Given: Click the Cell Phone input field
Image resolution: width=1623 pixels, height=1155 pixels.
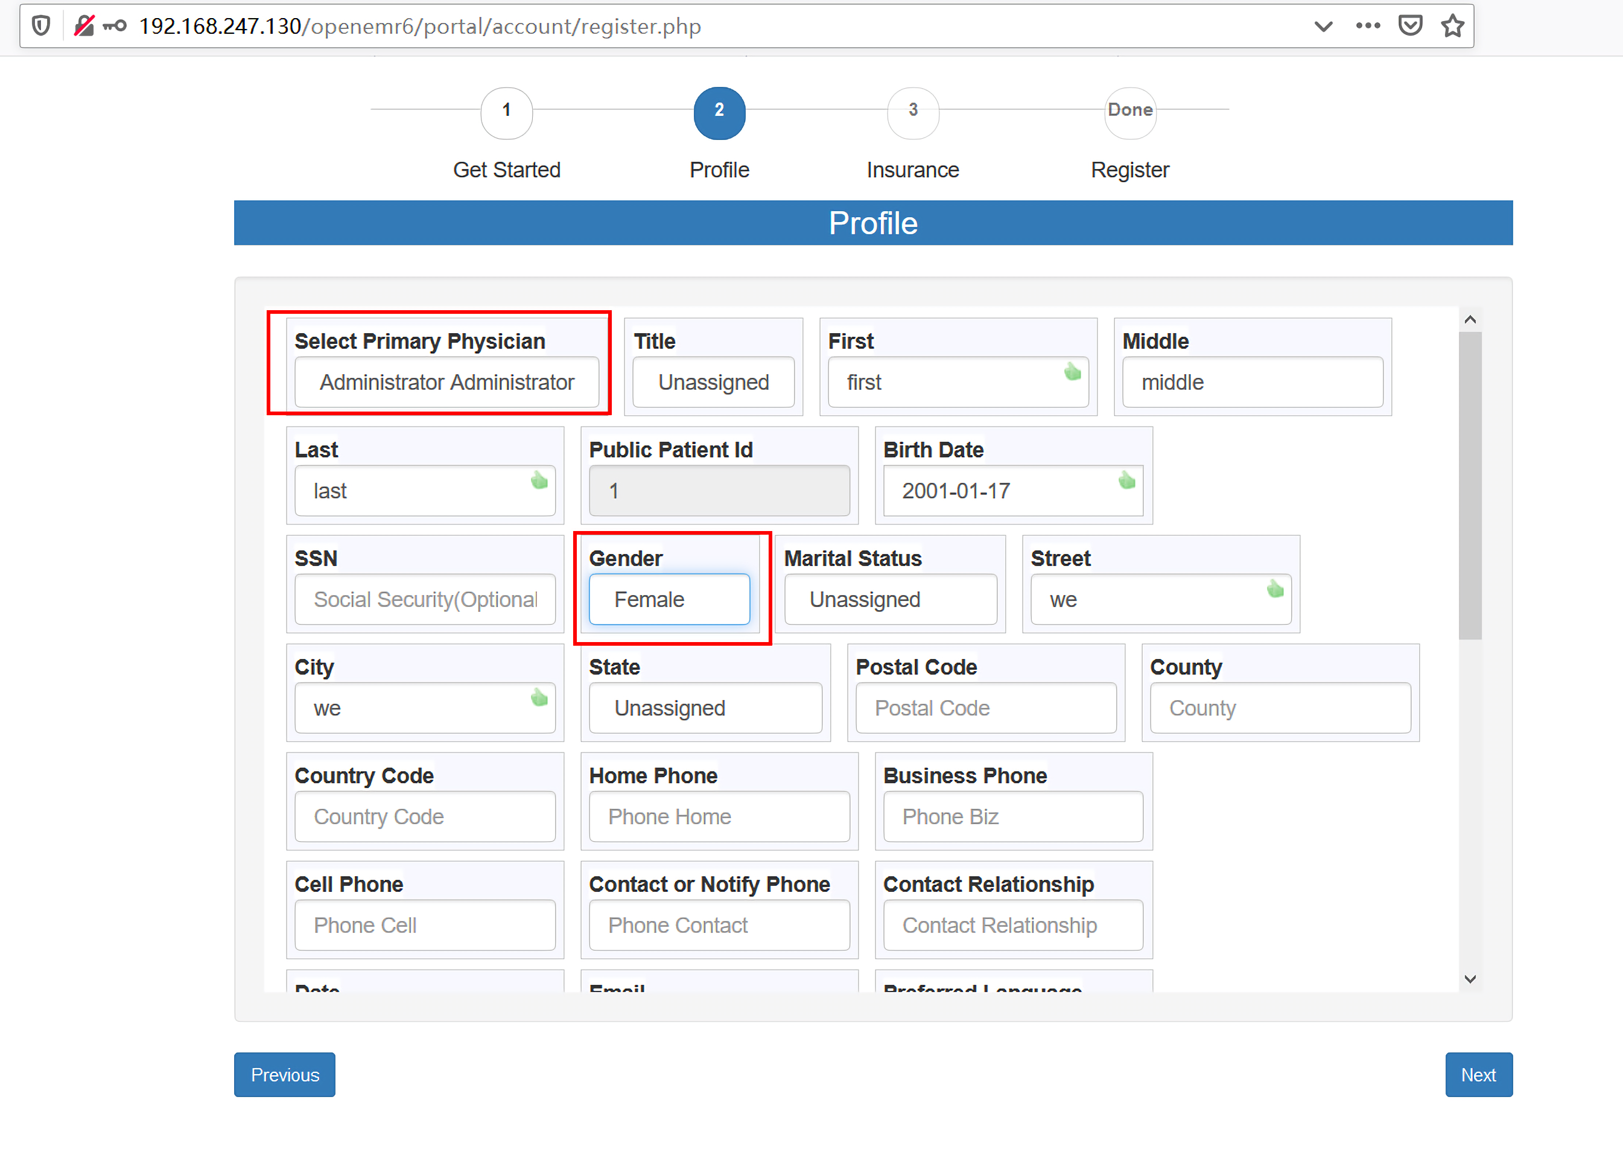Looking at the screenshot, I should click(x=424, y=925).
